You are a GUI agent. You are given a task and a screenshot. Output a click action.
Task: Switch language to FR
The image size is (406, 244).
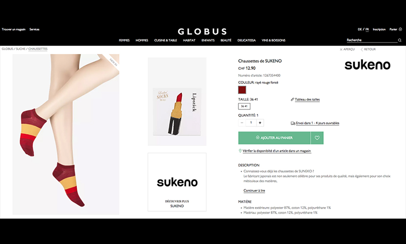(367, 29)
